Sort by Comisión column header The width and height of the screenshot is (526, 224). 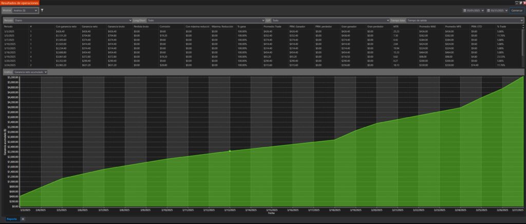(x=165, y=26)
